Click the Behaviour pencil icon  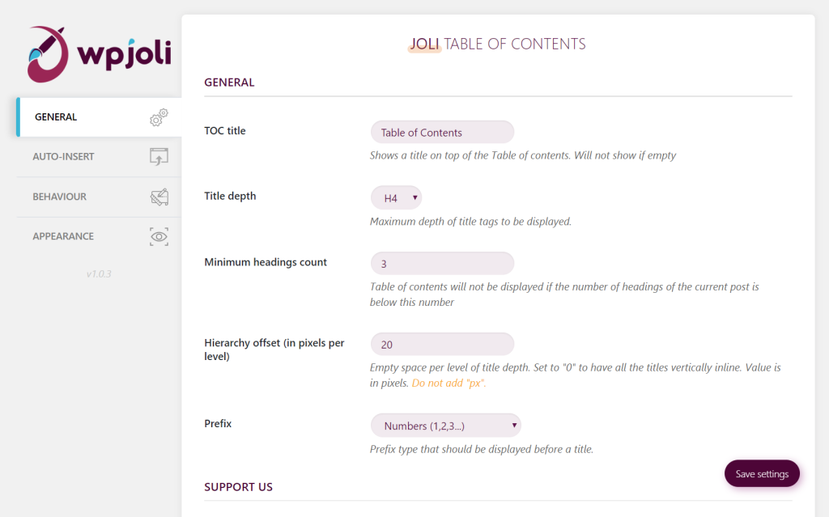click(x=159, y=197)
